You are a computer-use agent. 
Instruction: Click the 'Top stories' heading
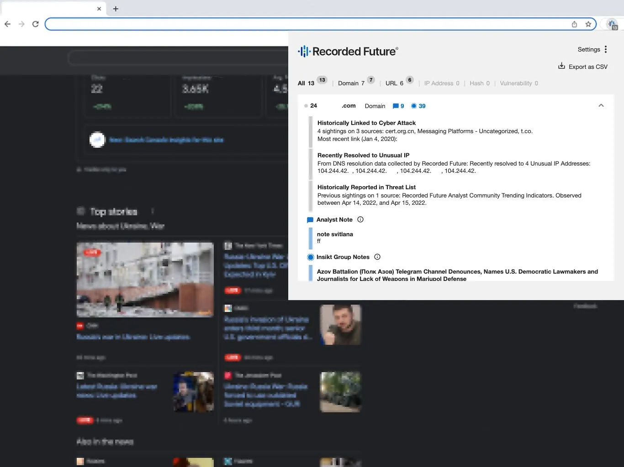click(113, 212)
